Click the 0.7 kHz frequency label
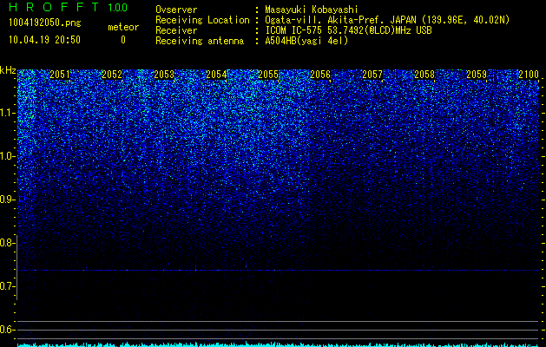Screen dimensions: 546x347 pos(7,286)
